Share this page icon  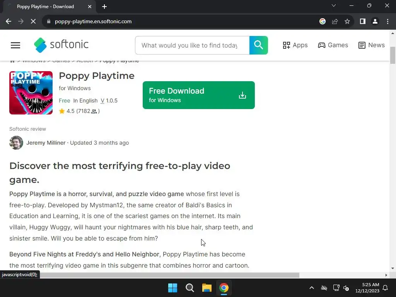[x=335, y=22]
